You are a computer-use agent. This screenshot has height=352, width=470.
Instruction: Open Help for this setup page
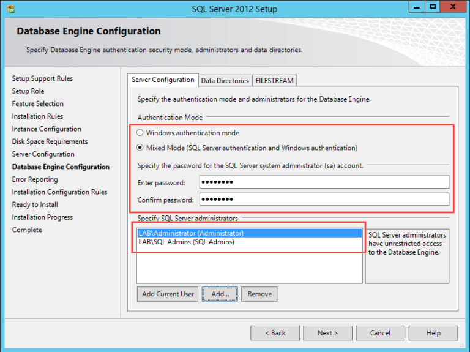point(433,333)
